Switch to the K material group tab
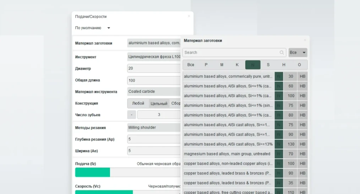Screen dimensions: 360x194 [x=237, y=65]
